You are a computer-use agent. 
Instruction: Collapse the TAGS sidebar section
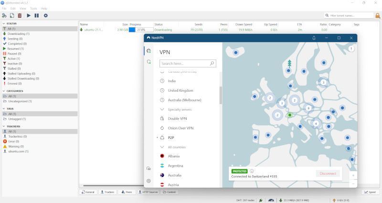[4, 109]
